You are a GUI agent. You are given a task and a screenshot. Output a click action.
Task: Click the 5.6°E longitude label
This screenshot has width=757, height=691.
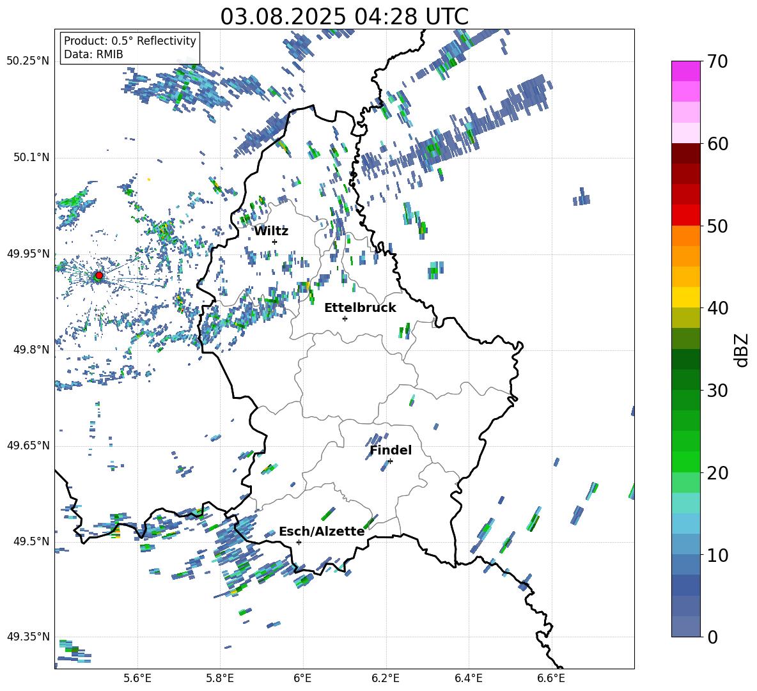[x=137, y=678]
